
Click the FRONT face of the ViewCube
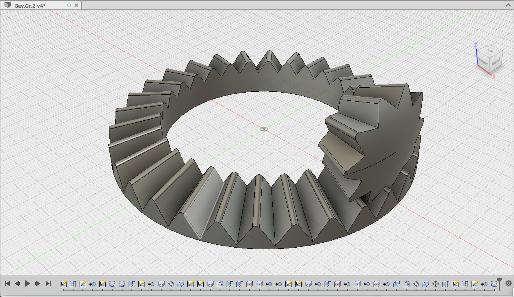pos(484,62)
